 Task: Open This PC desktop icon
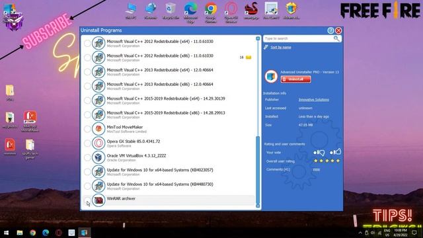click(x=131, y=11)
